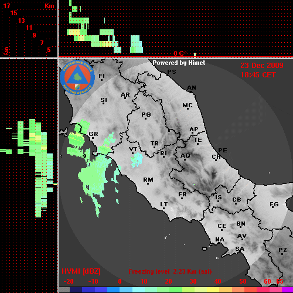Click the TE city marker
Screen dimensions: 293x293
[x=198, y=141]
